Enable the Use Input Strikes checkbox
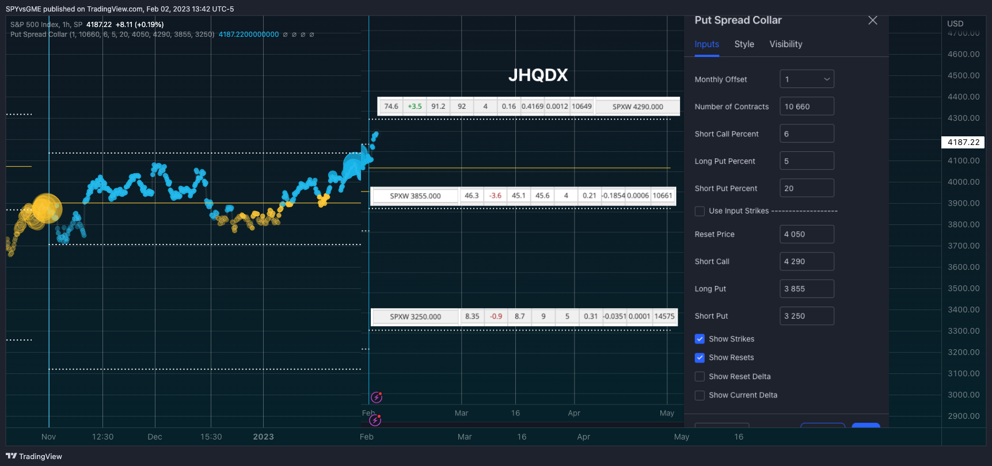Image resolution: width=992 pixels, height=466 pixels. pos(700,211)
